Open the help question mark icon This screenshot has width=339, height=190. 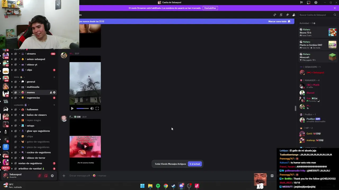(x=316, y=2)
